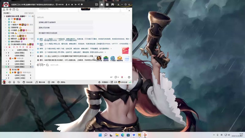
Task: Open taskbar search
Action: [106, 135]
